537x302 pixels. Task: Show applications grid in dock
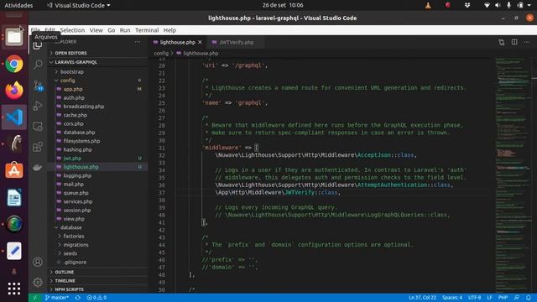[x=14, y=289]
